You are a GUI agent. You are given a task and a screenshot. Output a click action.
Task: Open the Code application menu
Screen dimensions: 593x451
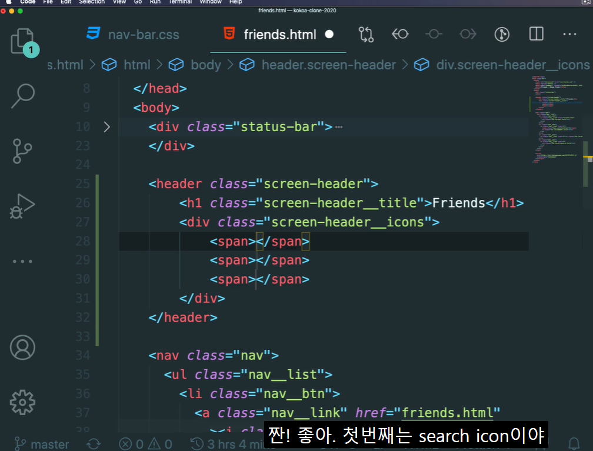tap(28, 2)
